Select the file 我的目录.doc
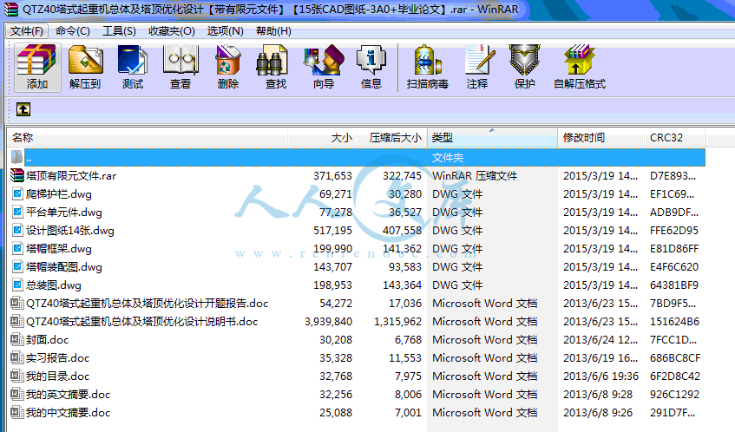This screenshot has height=432, width=735. coord(57,376)
